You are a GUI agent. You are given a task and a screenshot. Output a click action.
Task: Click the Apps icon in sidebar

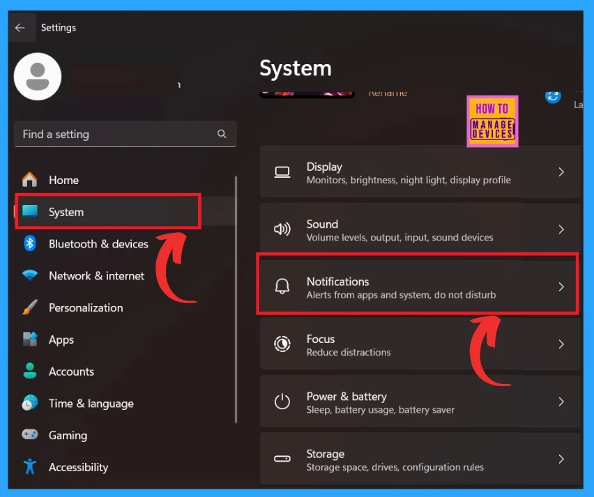(30, 339)
